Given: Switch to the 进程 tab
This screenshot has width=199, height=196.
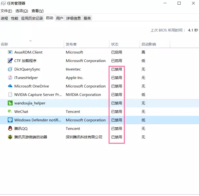Looking at the screenshot, I should pyautogui.click(x=4, y=18).
